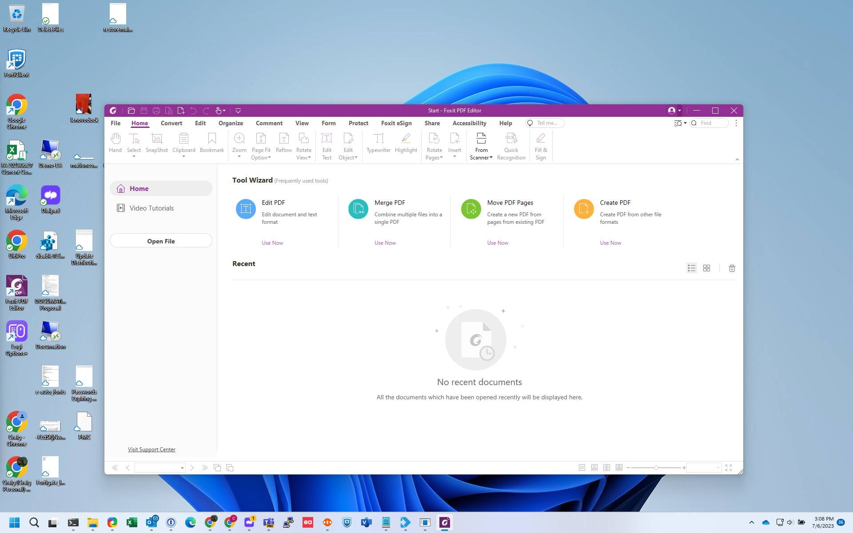Click the zoom out minus button

click(x=628, y=468)
